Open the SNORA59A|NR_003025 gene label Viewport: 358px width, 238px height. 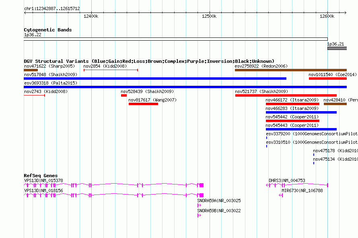point(219,201)
